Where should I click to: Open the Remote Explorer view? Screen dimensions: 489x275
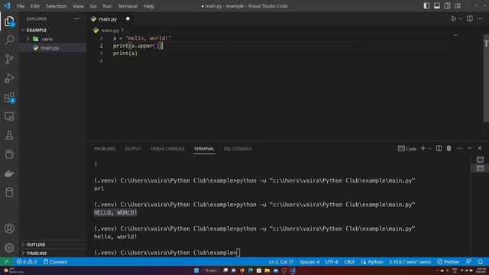point(9,117)
